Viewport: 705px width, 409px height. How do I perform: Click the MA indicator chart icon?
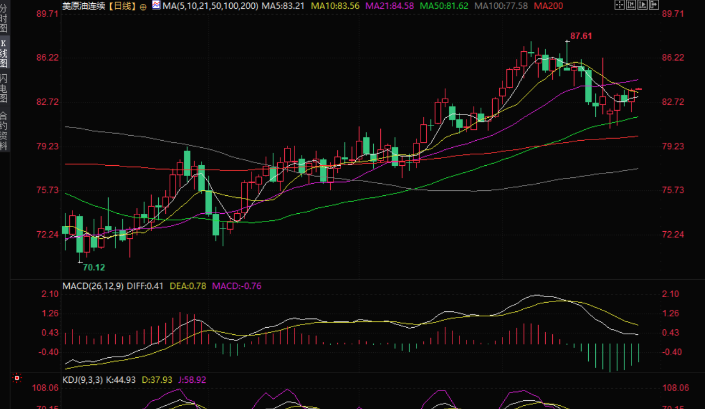(156, 5)
